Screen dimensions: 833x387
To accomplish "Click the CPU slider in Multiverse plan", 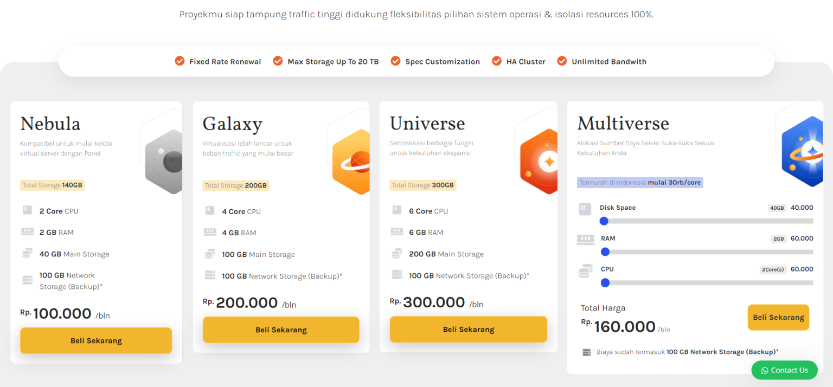I will coord(606,282).
